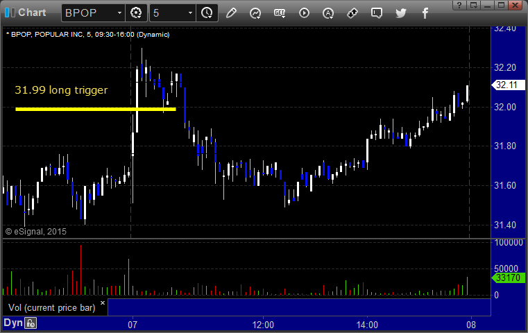Start bar replay play icon
The image size is (528, 333).
(304, 13)
